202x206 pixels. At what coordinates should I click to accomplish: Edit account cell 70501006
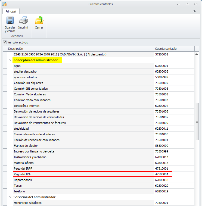click(x=174, y=111)
